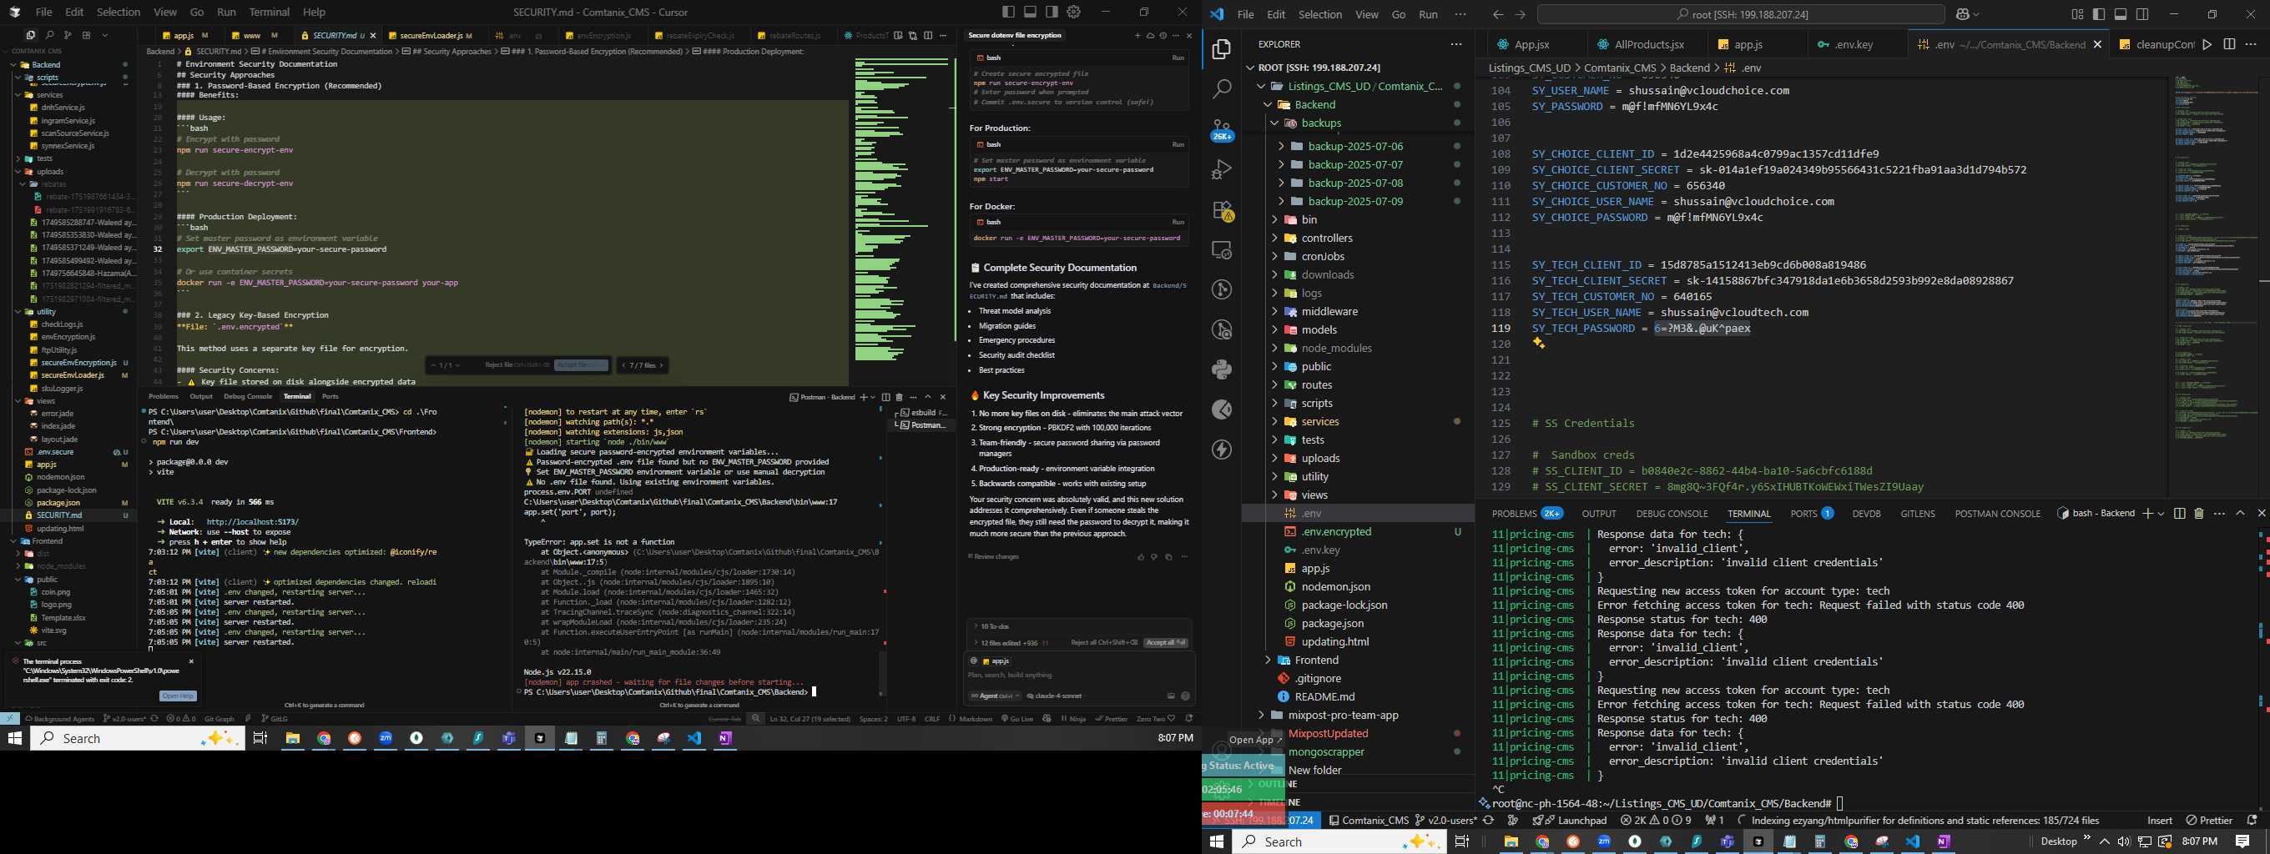Open File Explorer from right taskbar
2270x854 pixels.
tap(1511, 841)
